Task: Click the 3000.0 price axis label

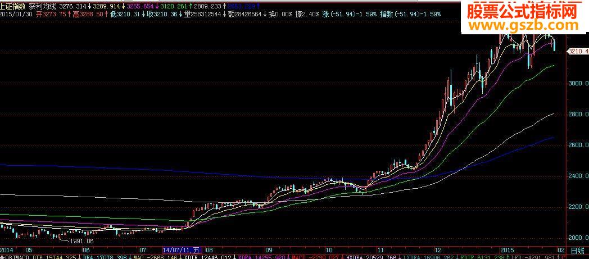Action: pyautogui.click(x=579, y=83)
